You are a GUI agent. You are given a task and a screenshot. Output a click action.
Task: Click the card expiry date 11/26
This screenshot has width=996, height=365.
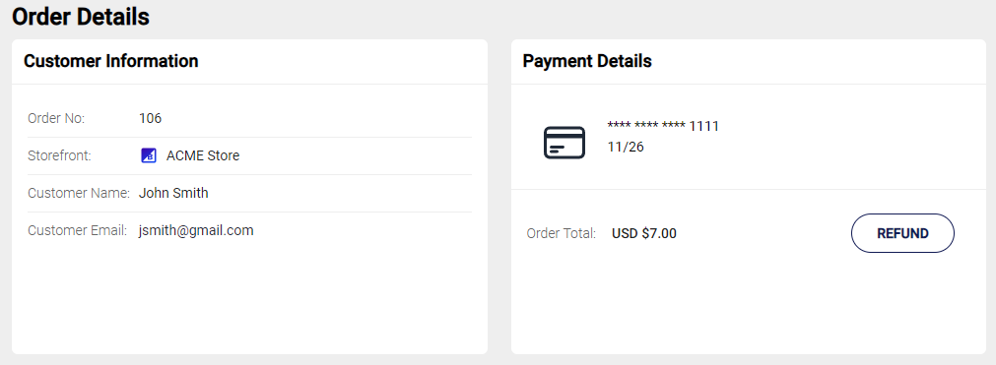coord(626,147)
